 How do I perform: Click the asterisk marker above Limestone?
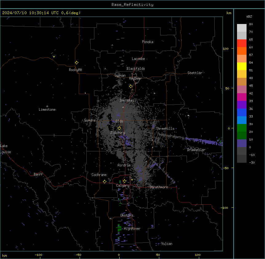[x=47, y=106]
